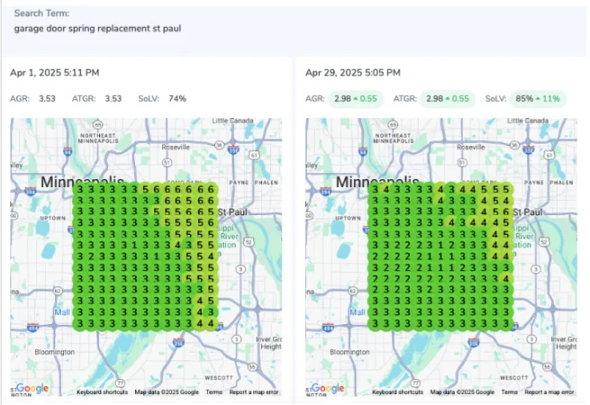This screenshot has height=405, width=590.
Task: Click Highway 52 shield on the Apr 1 map
Action: click(249, 242)
